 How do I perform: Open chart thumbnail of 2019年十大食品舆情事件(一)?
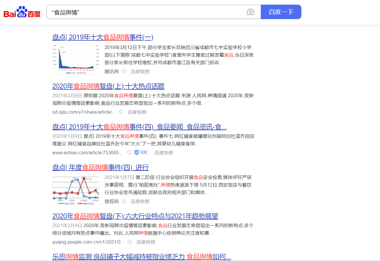75,59
